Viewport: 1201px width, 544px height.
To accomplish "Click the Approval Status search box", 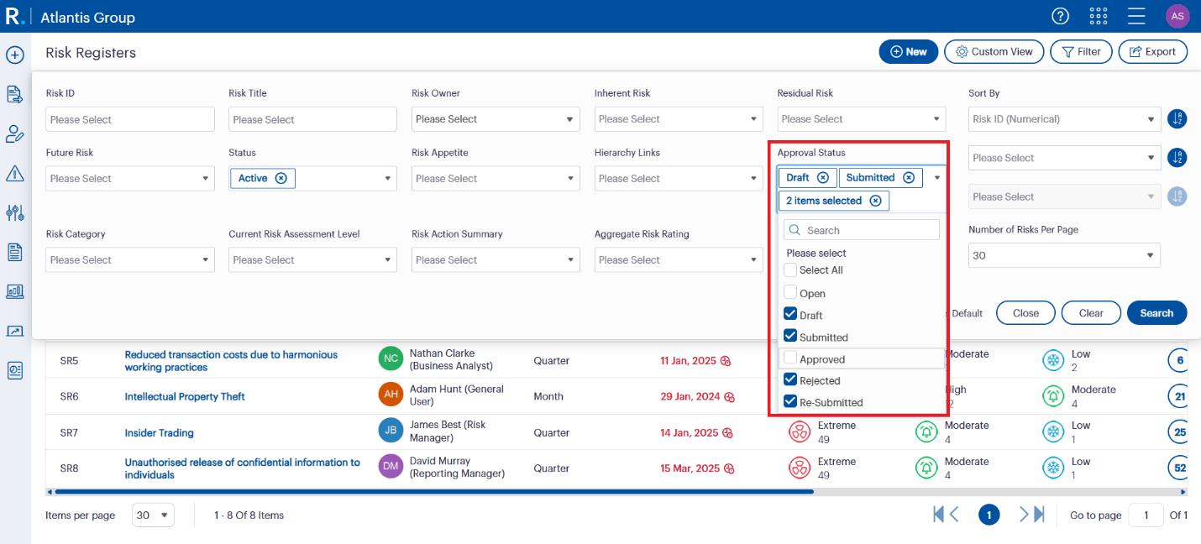I will (862, 230).
